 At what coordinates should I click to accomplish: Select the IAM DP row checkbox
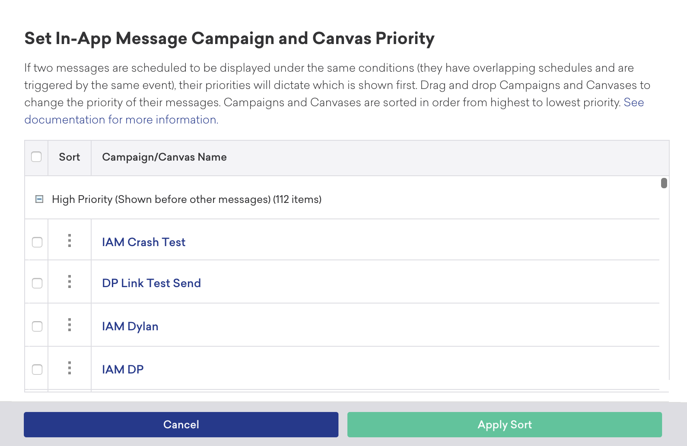[x=37, y=370]
